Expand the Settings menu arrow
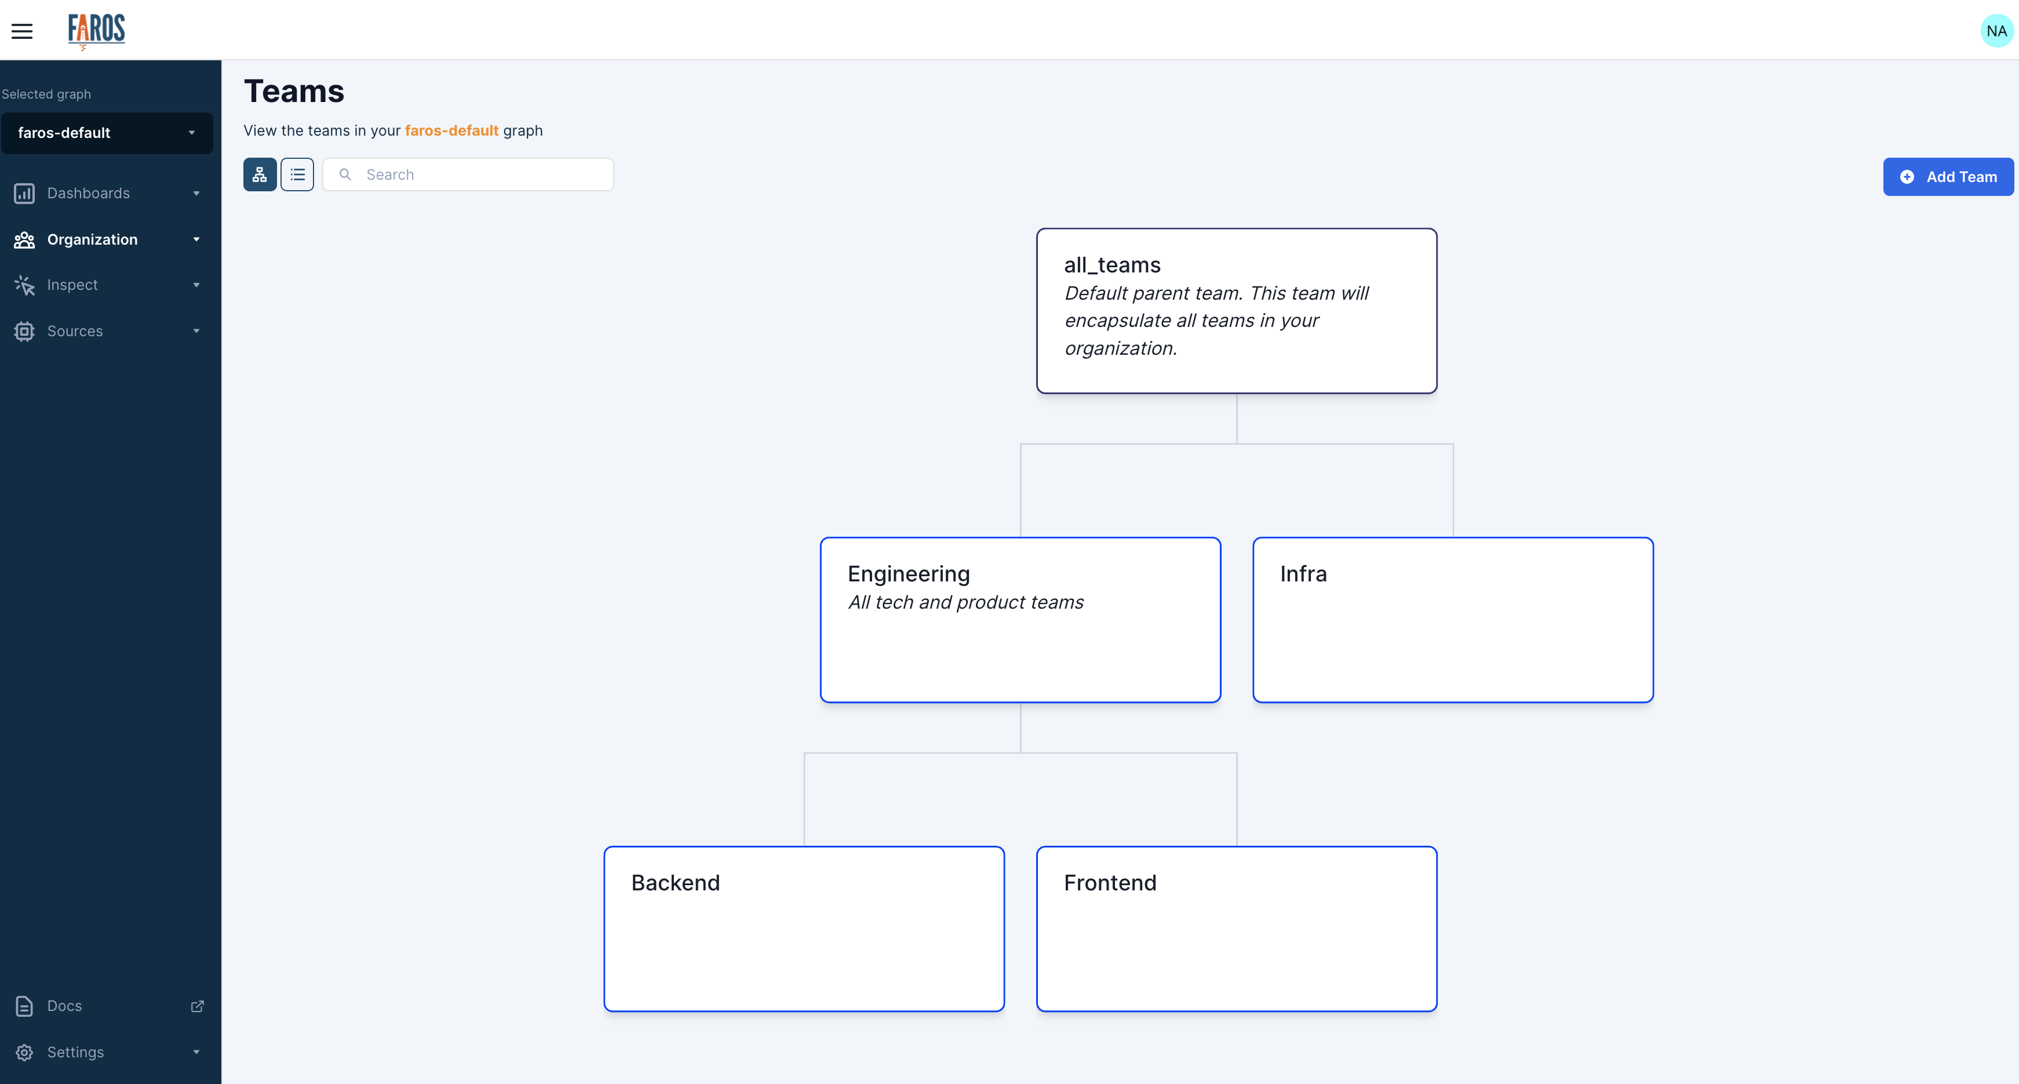The image size is (2019, 1084). (196, 1052)
